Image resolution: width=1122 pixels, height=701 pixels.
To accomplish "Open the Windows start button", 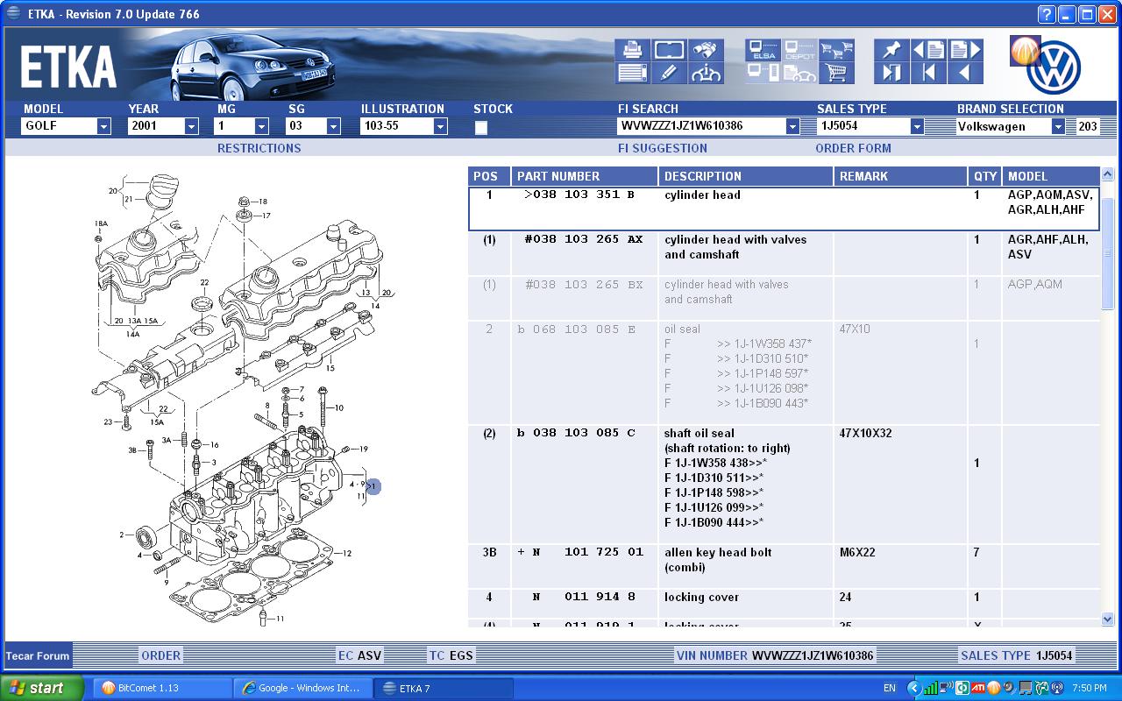I will (42, 688).
